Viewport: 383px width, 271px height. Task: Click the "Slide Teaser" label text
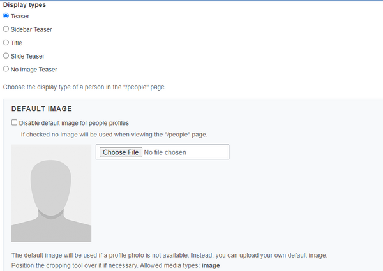coord(27,56)
